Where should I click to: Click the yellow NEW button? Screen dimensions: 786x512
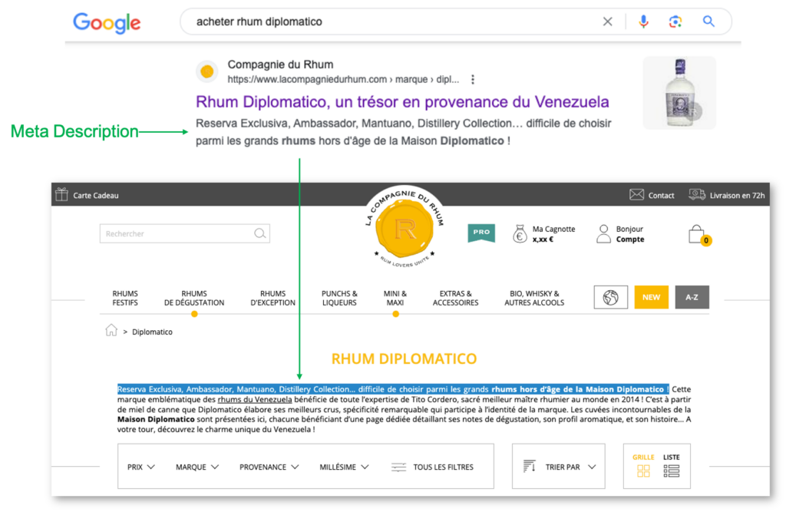pos(651,297)
